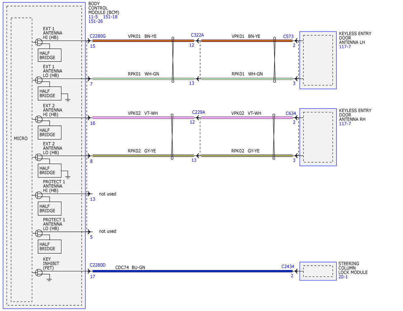Select the EXT 1 ANTENNA HI (HB) label
This screenshot has width=403, height=311.
(x=52, y=33)
